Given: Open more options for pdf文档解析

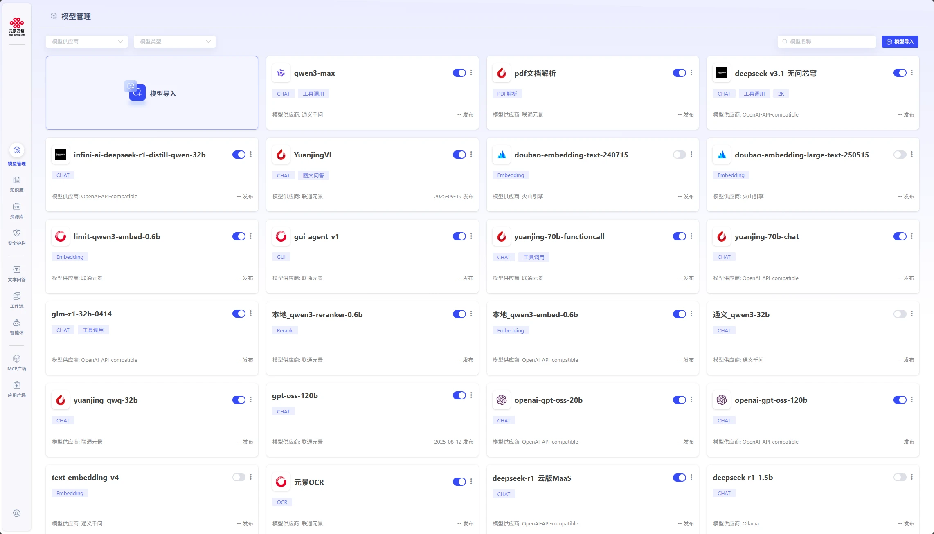Looking at the screenshot, I should coord(691,72).
